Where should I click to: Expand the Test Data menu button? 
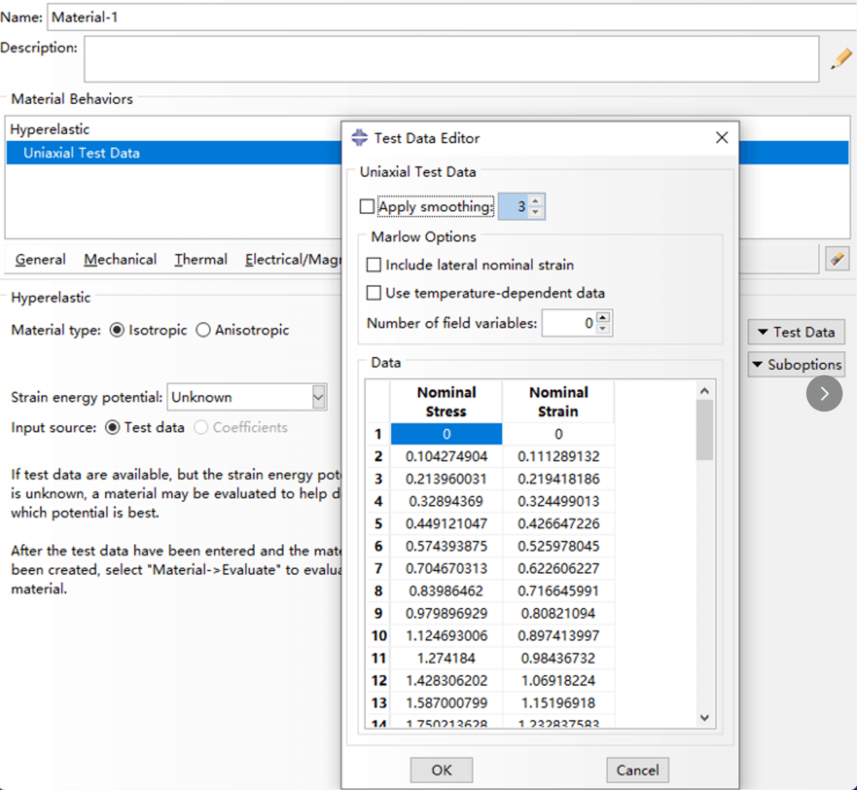click(796, 332)
